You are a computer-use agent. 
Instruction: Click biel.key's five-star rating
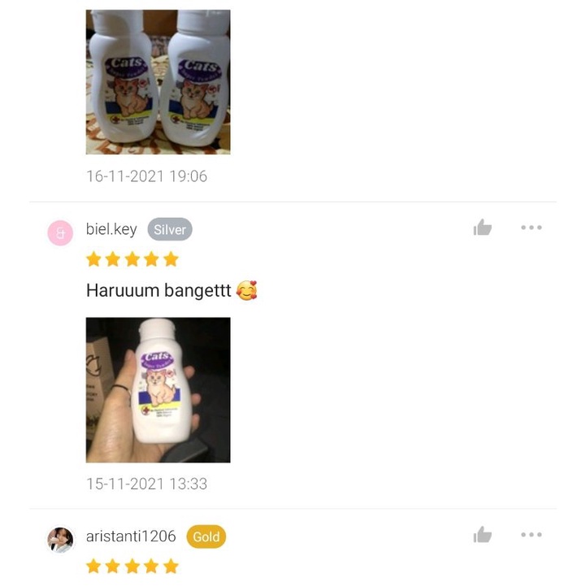(x=132, y=259)
